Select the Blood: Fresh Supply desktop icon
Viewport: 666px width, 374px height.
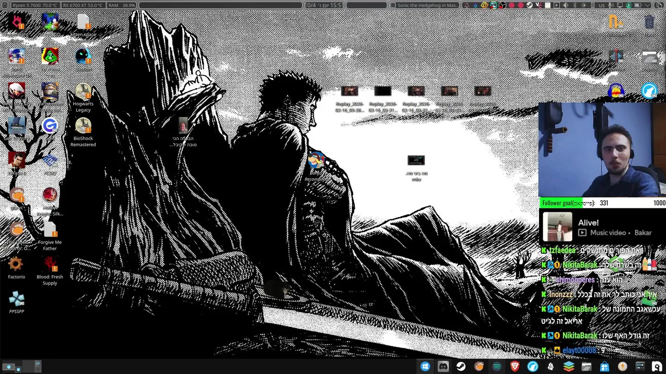tap(50, 271)
